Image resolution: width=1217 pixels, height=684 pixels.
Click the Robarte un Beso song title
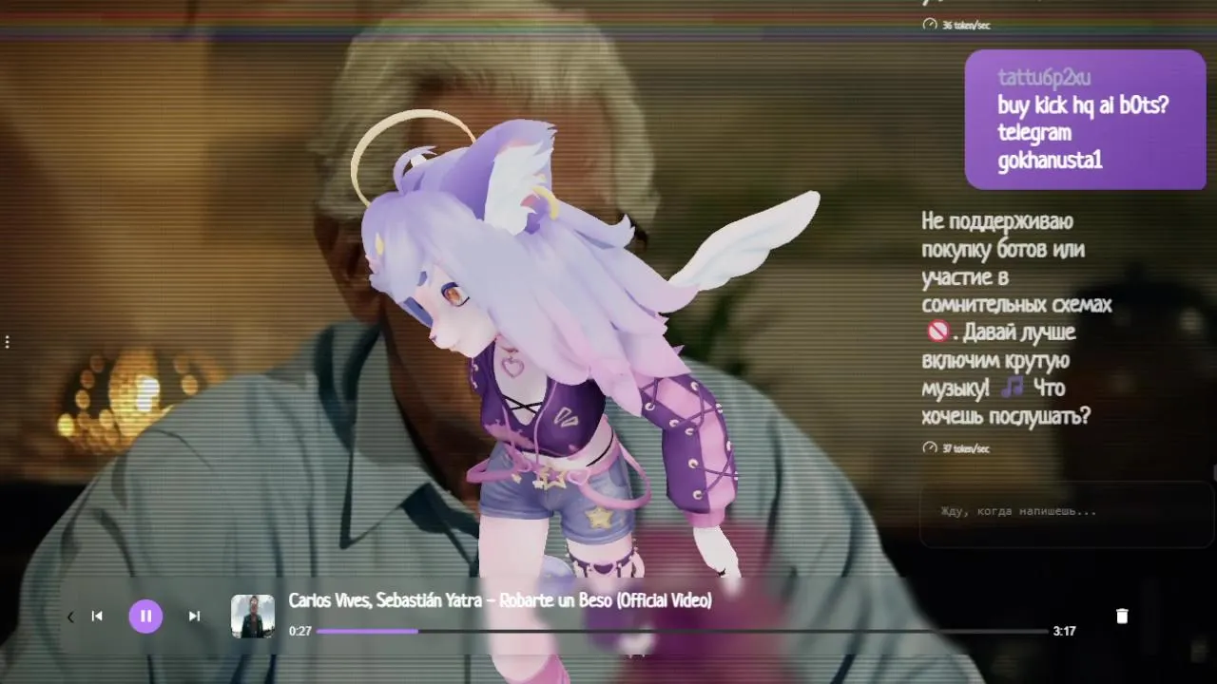tap(500, 600)
